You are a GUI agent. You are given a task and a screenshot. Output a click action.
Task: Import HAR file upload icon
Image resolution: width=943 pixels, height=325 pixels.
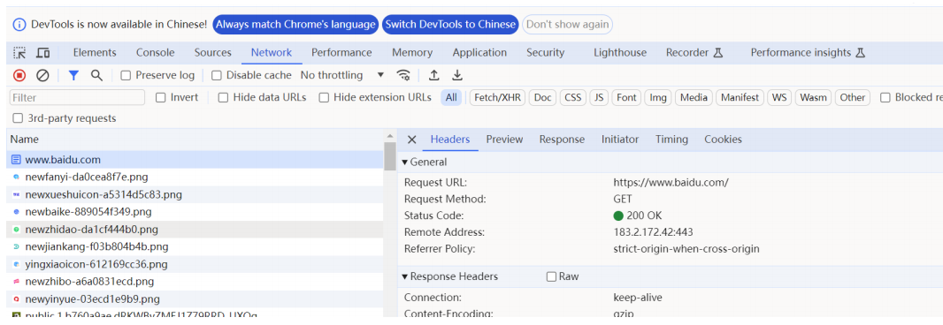[x=433, y=75]
